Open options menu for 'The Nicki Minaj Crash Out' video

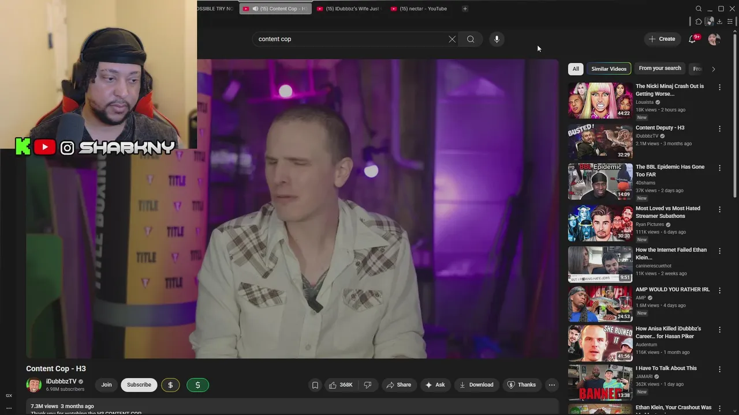[719, 87]
